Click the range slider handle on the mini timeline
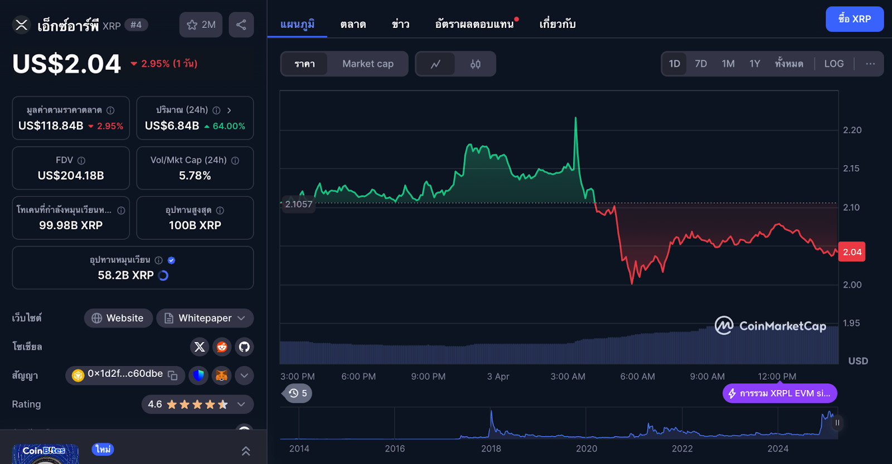 click(x=837, y=423)
